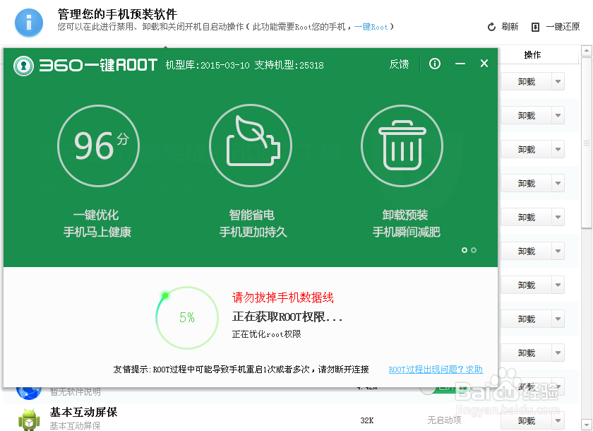Click the 操作 column header
The height and width of the screenshot is (431, 593).
[532, 55]
